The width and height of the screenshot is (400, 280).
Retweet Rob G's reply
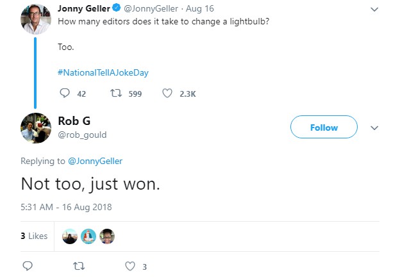(x=78, y=266)
